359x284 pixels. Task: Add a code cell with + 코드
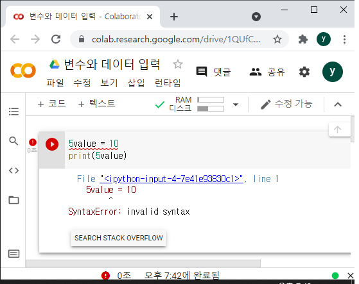[52, 104]
